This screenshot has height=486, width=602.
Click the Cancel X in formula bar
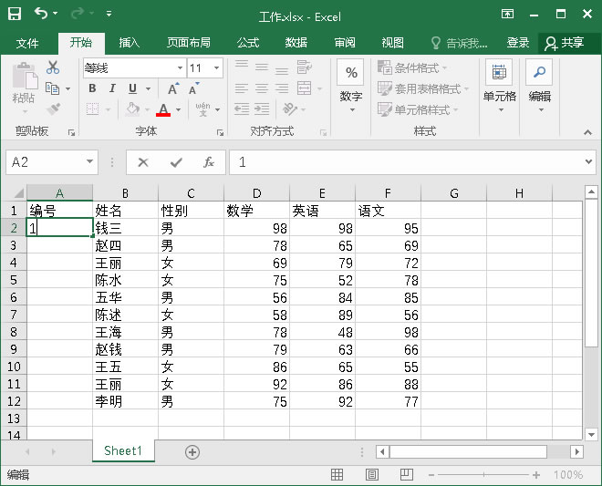tap(143, 162)
